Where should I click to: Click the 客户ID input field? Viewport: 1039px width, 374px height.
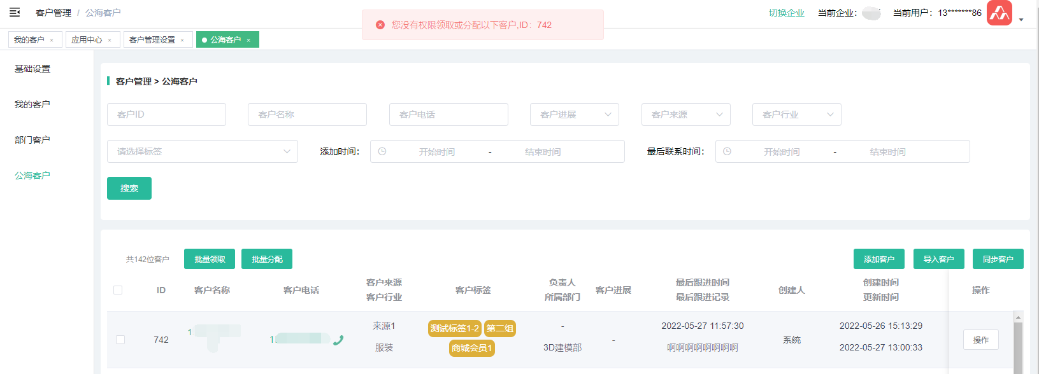click(166, 114)
